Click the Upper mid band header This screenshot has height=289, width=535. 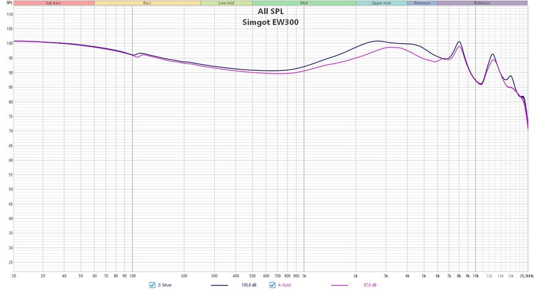[x=381, y=3]
